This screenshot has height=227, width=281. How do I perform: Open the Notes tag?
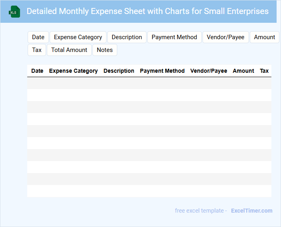tap(105, 50)
